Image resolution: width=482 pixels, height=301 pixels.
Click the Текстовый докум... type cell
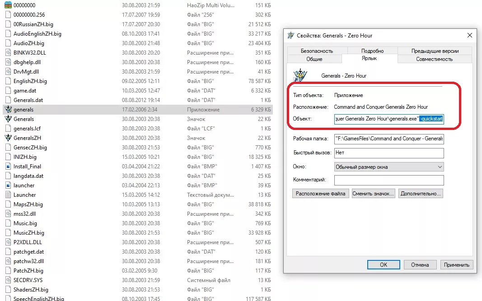tap(210, 195)
